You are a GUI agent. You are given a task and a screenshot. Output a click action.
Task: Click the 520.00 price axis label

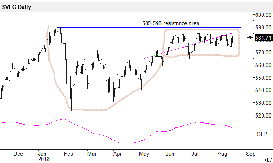263,115
